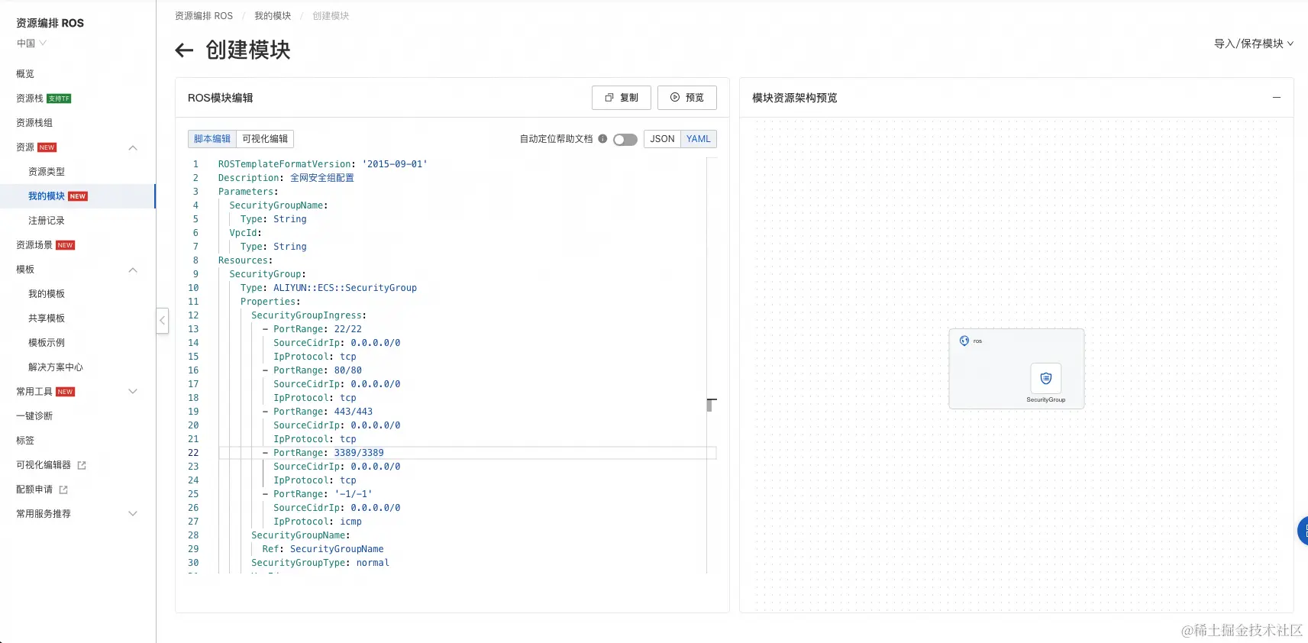Select the 脚本编辑 tab
The width and height of the screenshot is (1308, 643).
click(212, 139)
